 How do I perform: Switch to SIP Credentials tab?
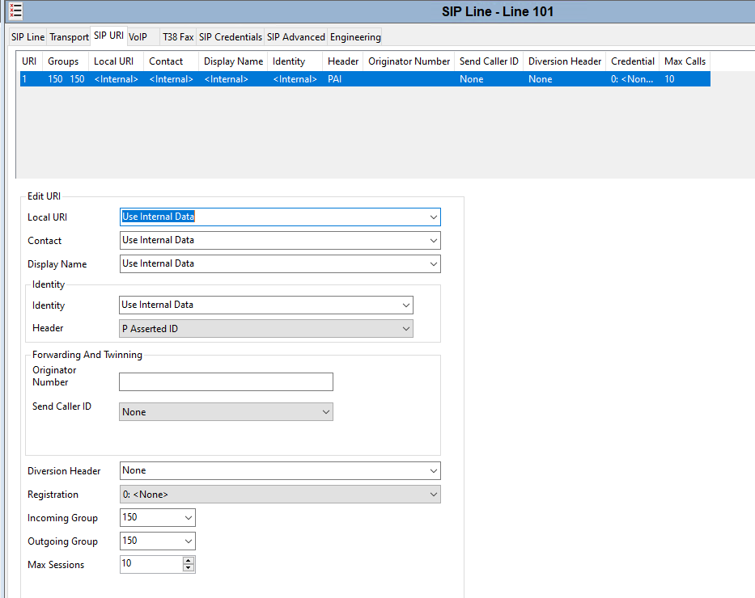(230, 37)
